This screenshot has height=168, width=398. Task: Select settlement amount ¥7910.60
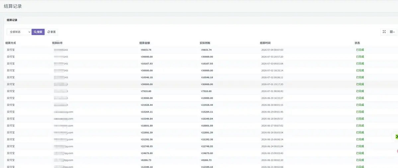pos(146,91)
